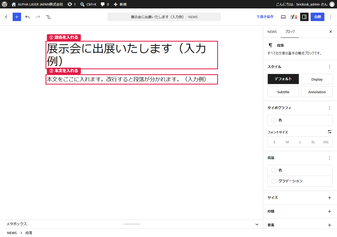Click 下書き保存 to save draft

[x=265, y=17]
